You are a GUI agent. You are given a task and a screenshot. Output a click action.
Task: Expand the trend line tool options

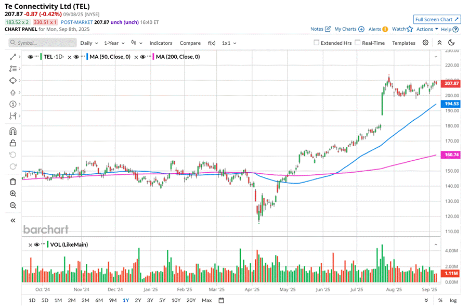click(x=19, y=57)
